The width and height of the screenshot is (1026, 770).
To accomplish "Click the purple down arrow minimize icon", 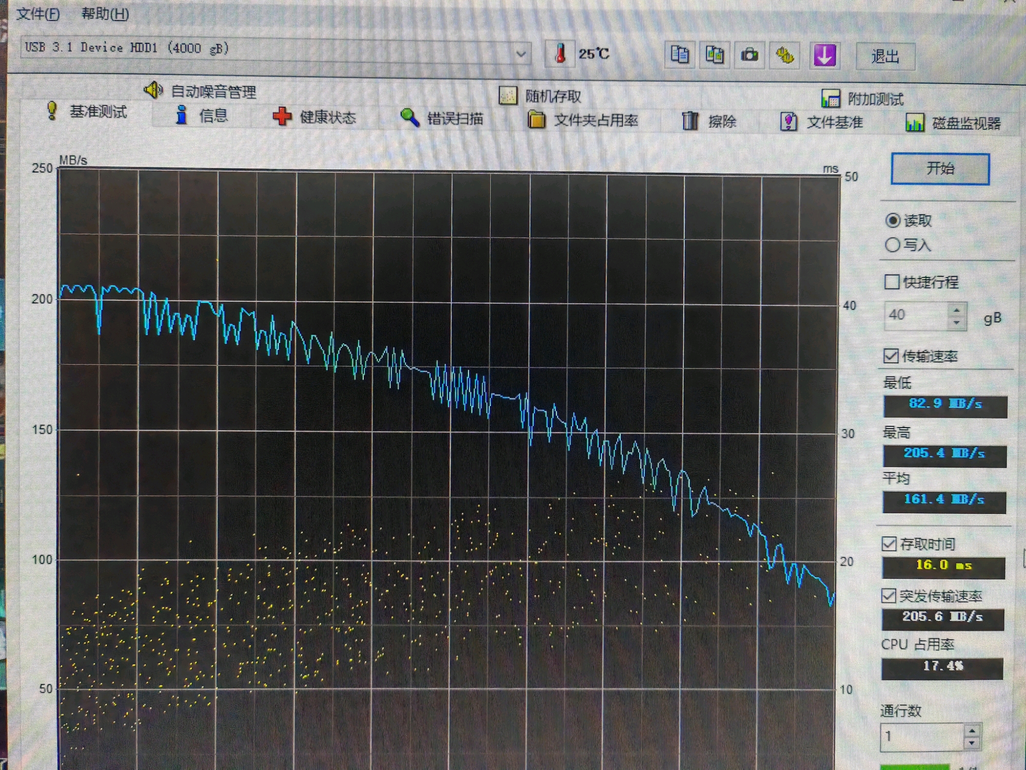I will click(824, 55).
